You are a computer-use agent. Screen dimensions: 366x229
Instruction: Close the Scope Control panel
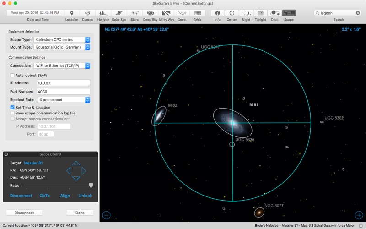(6, 154)
